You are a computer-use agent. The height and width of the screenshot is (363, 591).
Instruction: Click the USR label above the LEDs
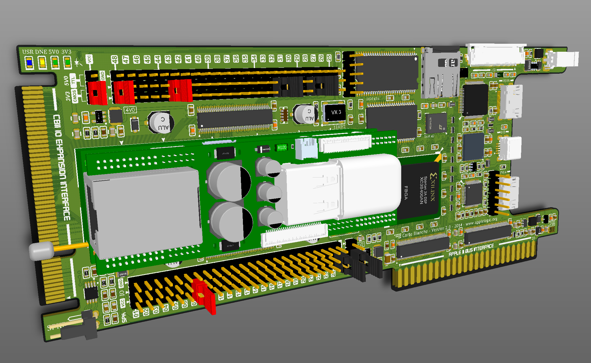(28, 52)
